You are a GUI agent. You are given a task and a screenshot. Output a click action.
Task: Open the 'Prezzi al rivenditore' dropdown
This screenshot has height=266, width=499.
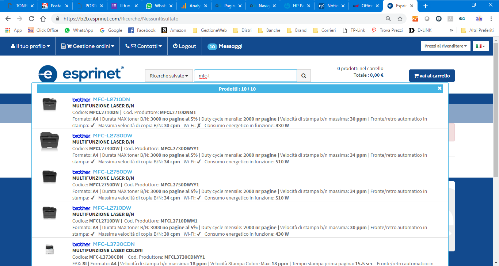(446, 46)
